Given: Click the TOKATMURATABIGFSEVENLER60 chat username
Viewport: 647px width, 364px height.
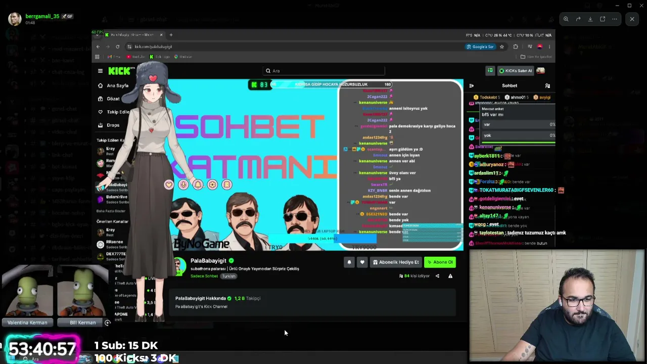Looking at the screenshot, I should click(516, 190).
